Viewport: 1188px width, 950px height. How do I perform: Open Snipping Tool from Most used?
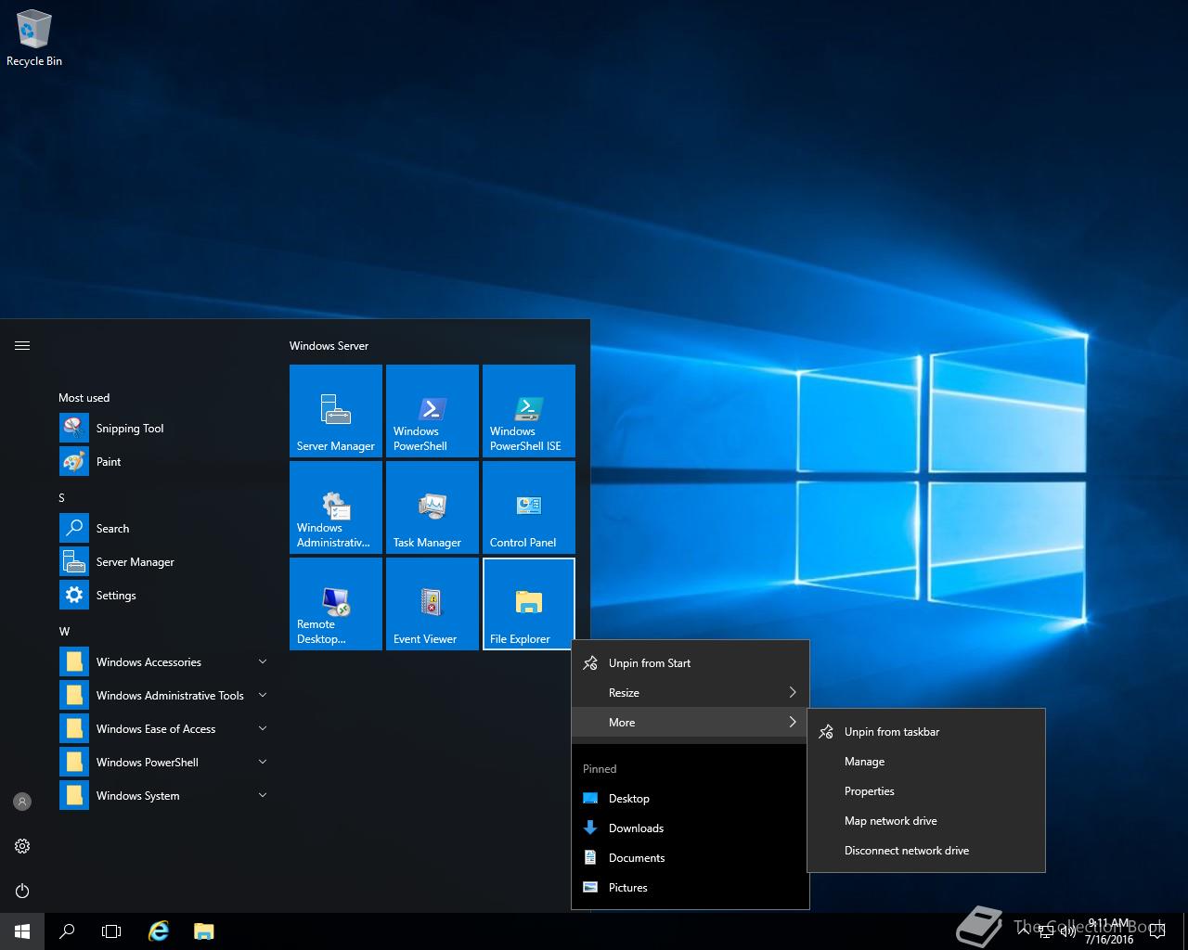tap(163, 429)
